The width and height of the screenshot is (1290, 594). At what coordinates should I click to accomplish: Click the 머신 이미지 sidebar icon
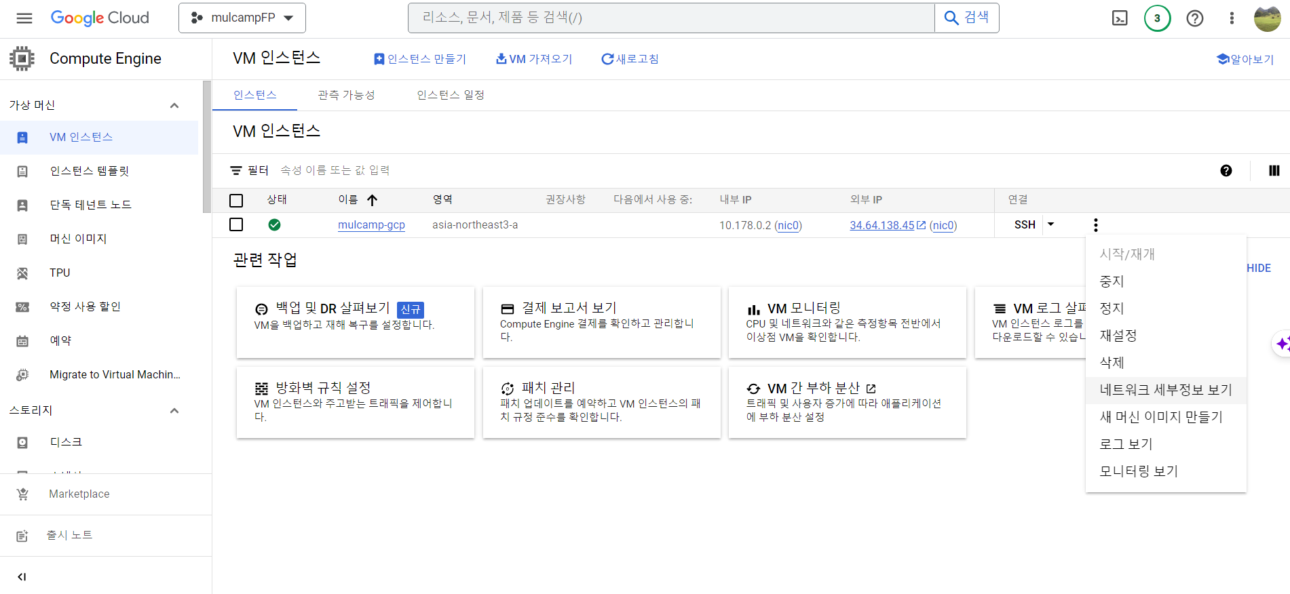22,239
